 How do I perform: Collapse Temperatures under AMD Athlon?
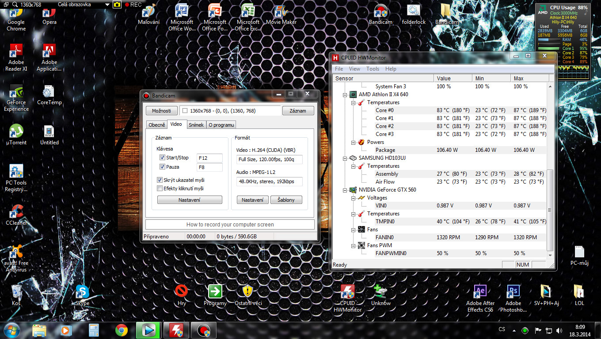coord(354,102)
